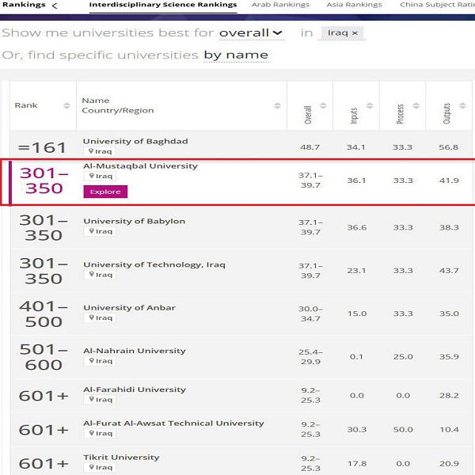Image resolution: width=475 pixels, height=475 pixels.
Task: Click location pin under Al-Nahrain University
Action: pyautogui.click(x=91, y=360)
